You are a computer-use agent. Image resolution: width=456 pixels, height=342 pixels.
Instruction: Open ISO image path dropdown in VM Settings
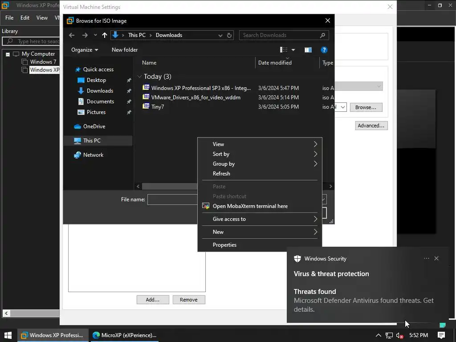[343, 107]
